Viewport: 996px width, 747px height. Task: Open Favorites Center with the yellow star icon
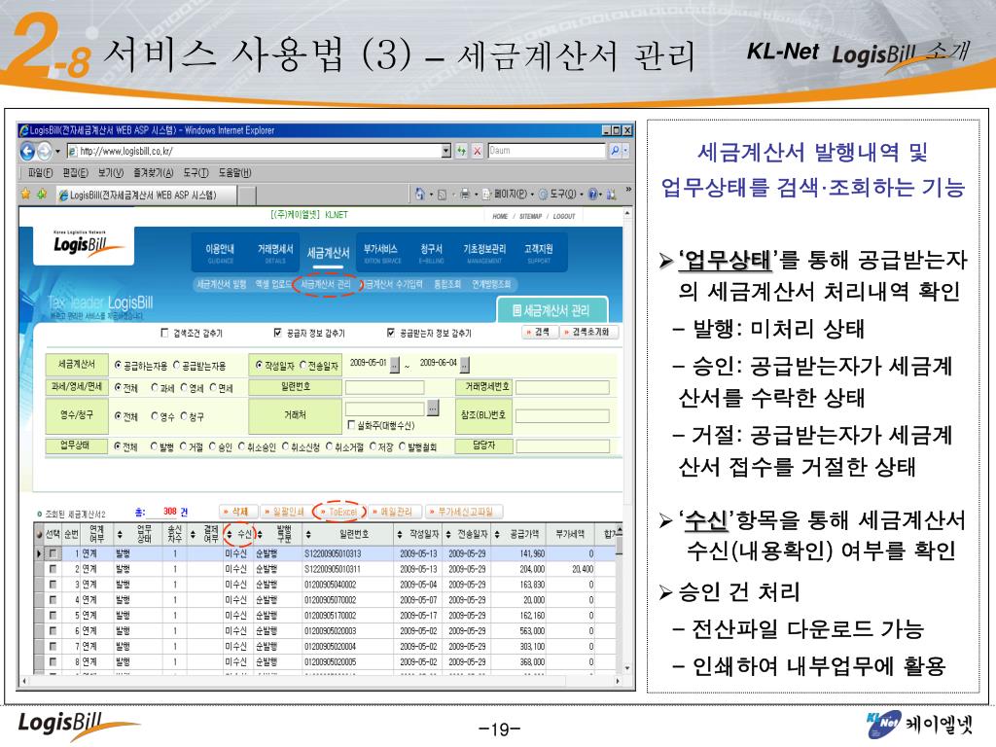click(x=25, y=194)
